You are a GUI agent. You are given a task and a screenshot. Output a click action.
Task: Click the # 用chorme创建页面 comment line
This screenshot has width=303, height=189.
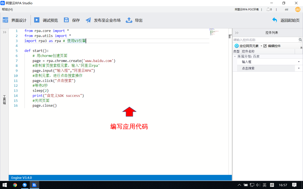pyautogui.click(x=50, y=56)
